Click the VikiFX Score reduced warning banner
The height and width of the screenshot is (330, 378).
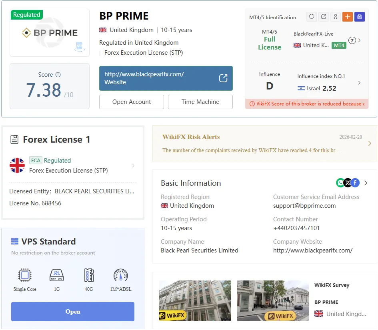[x=307, y=104]
